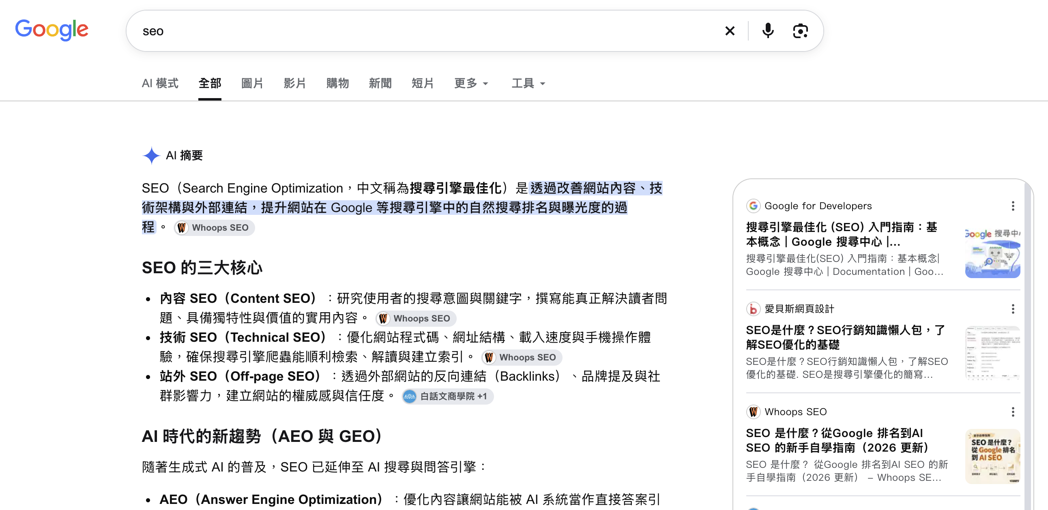
Task: Click the 白話文商學院 +1 source chip
Action: point(447,396)
